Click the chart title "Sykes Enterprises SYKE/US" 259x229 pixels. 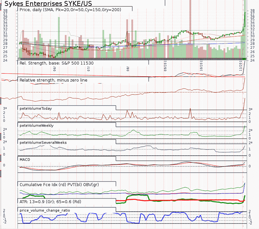pos(48,4)
